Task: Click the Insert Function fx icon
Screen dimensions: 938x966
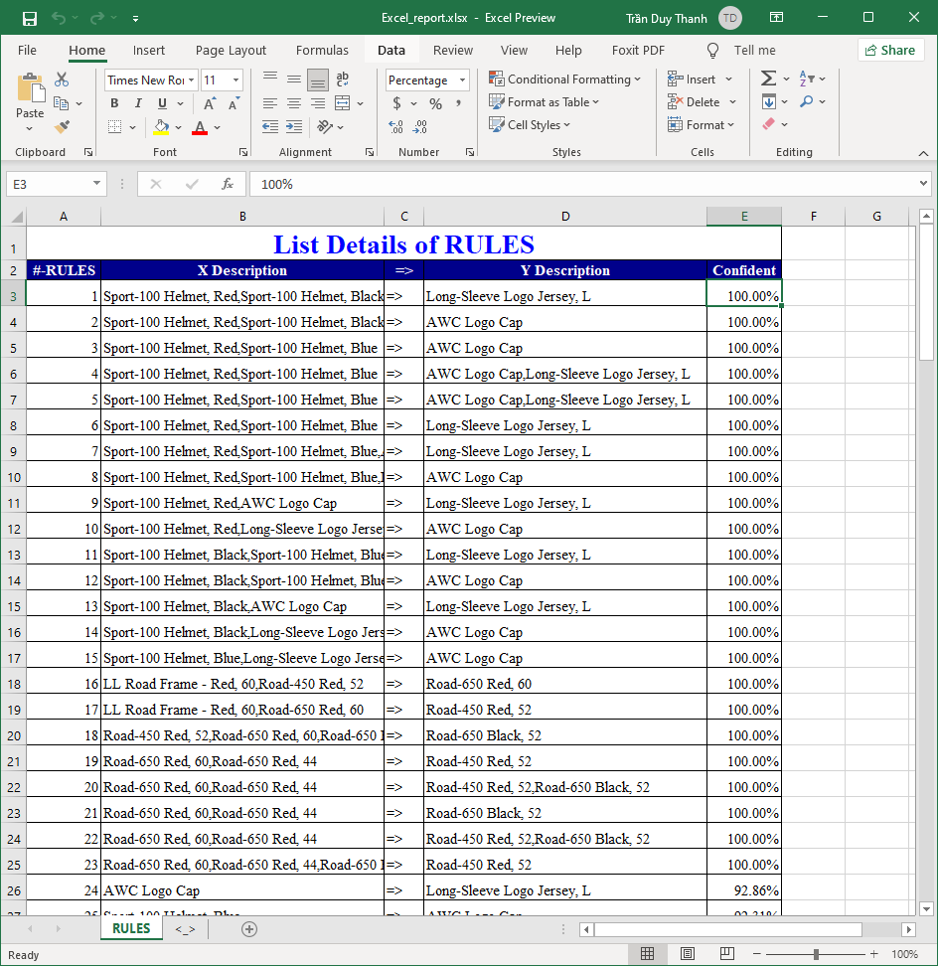Action: pos(228,184)
